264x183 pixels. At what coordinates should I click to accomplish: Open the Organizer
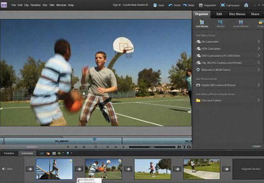click(x=207, y=5)
